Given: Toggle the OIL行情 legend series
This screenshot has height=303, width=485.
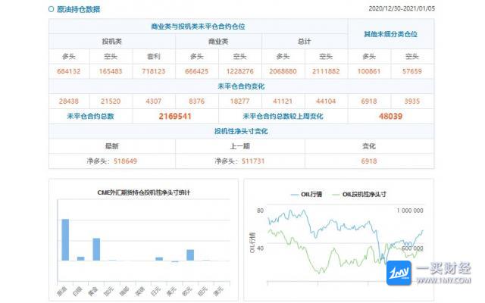Looking at the screenshot, I should pyautogui.click(x=306, y=194).
